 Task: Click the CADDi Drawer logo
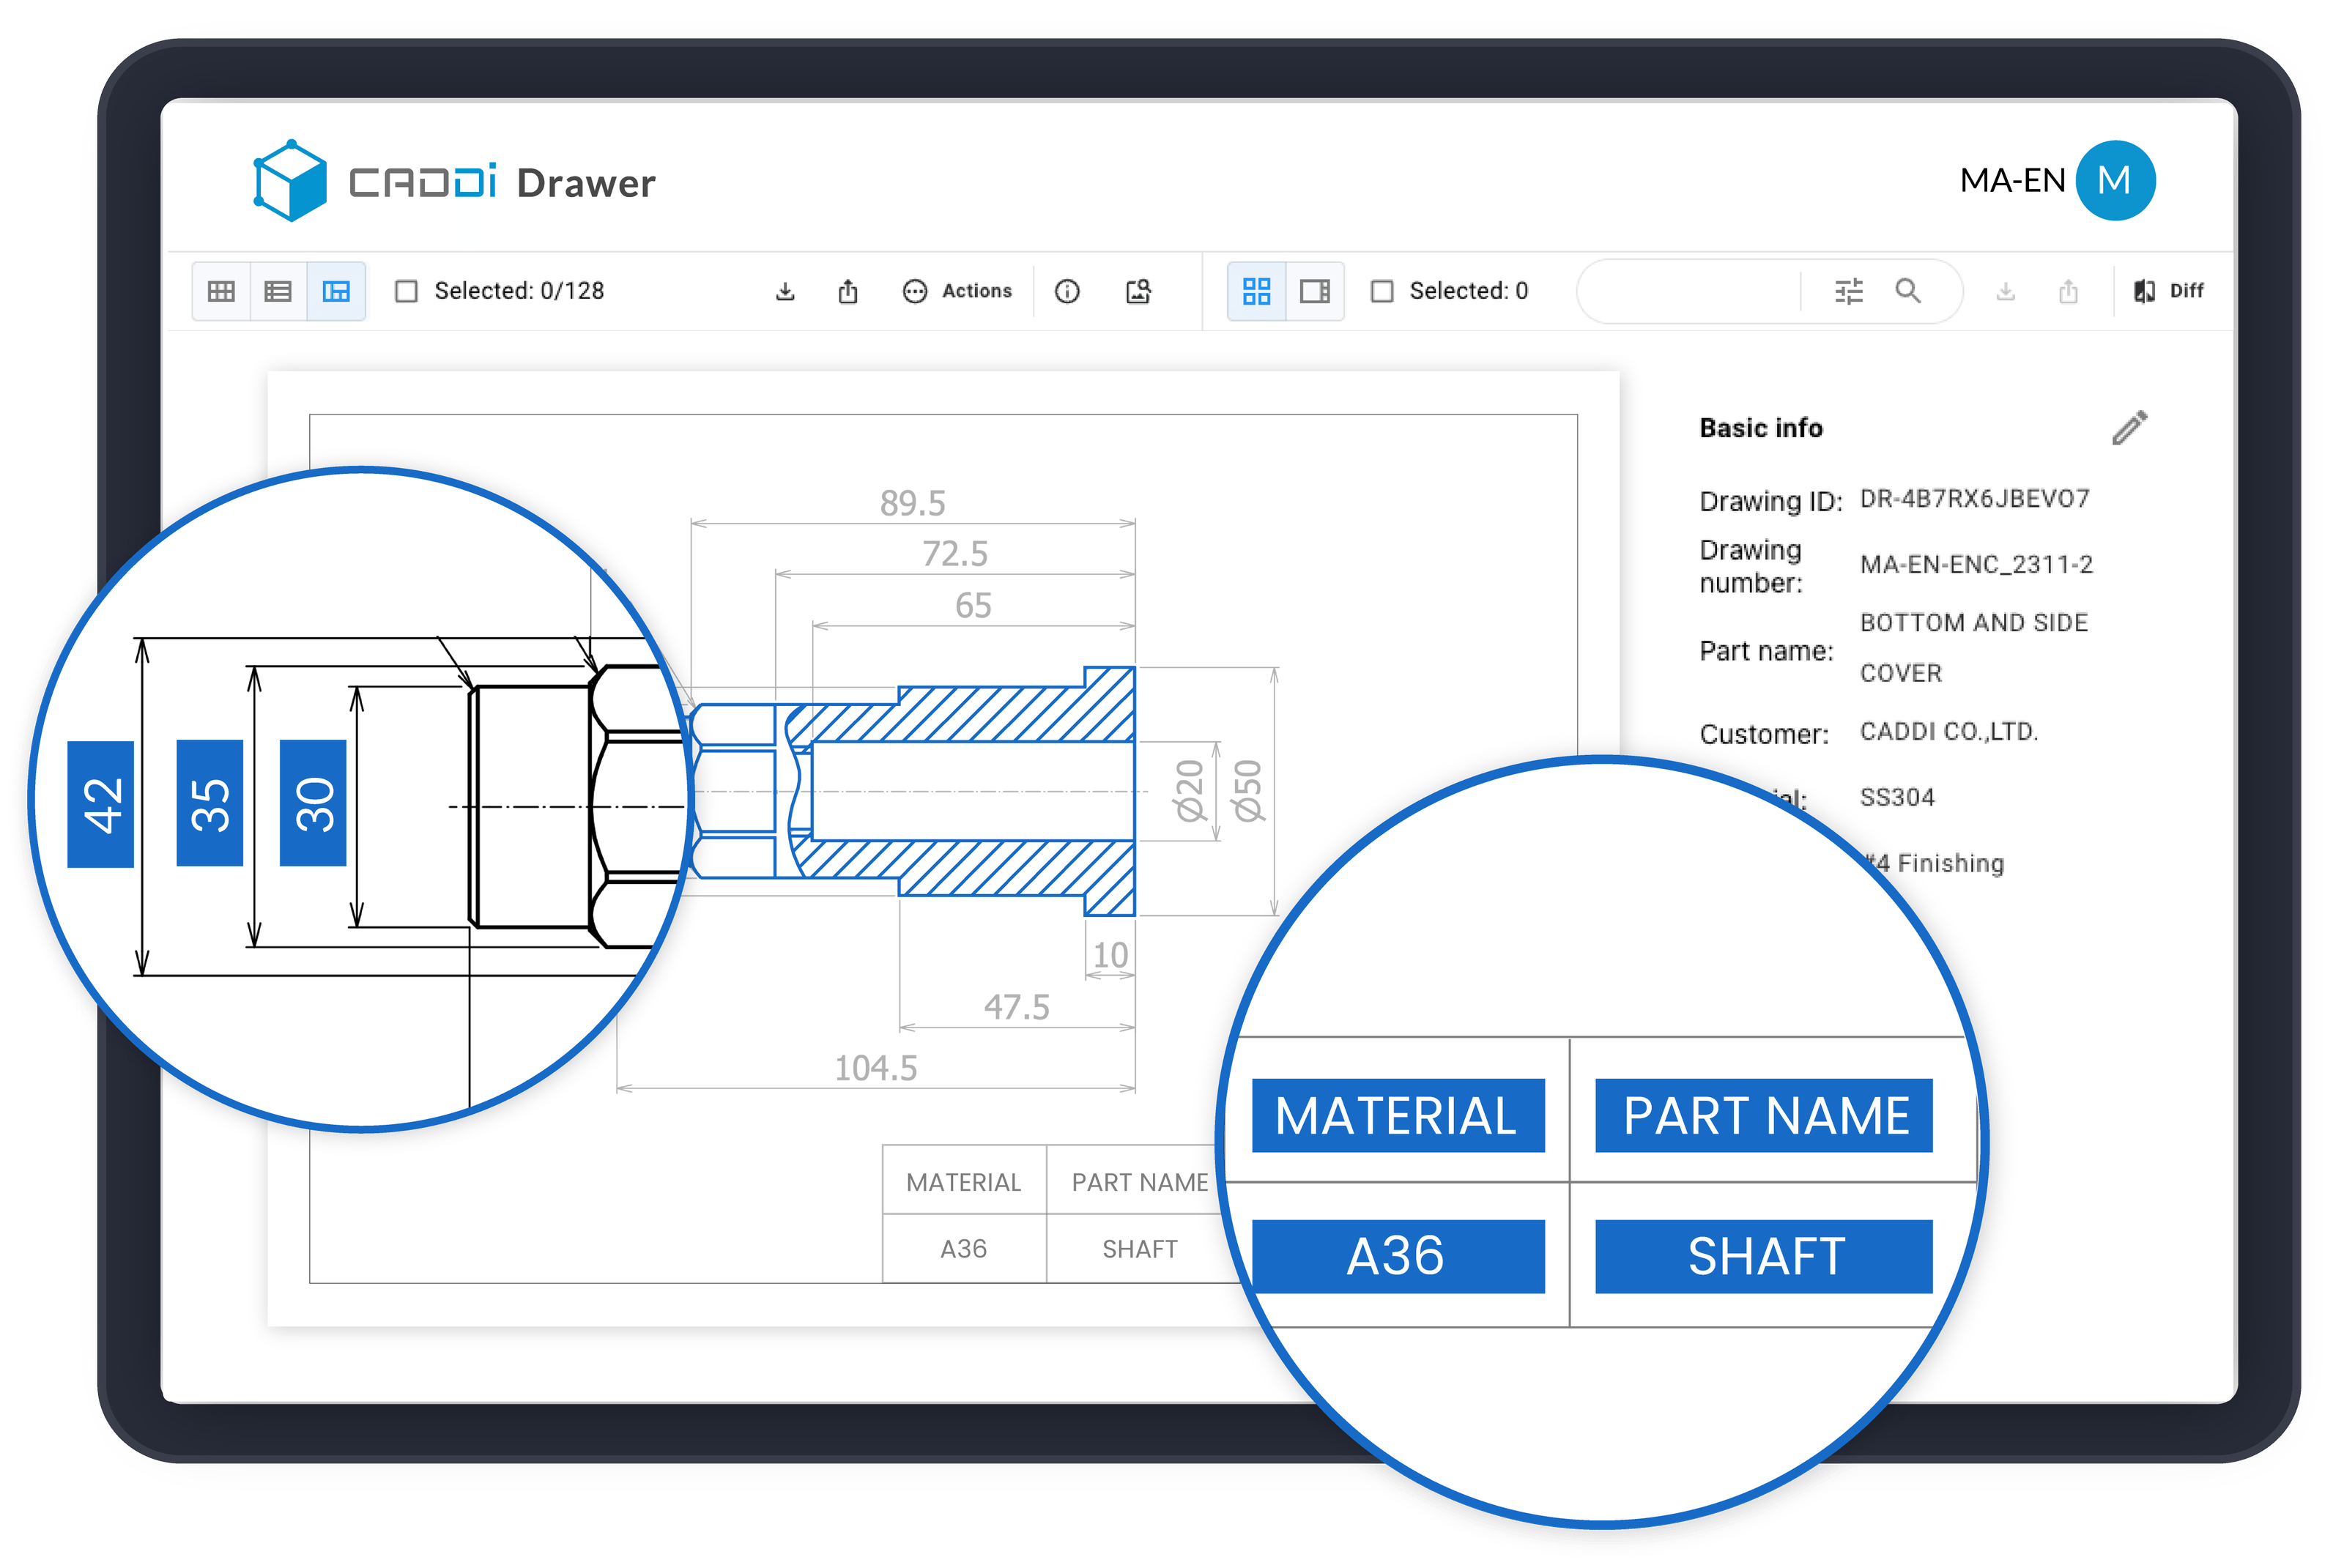tap(455, 182)
